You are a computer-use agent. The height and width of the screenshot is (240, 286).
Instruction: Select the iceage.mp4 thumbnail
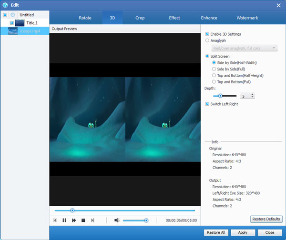13,31
